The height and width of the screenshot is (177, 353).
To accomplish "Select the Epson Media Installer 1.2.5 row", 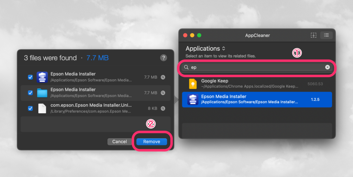I will [x=257, y=99].
